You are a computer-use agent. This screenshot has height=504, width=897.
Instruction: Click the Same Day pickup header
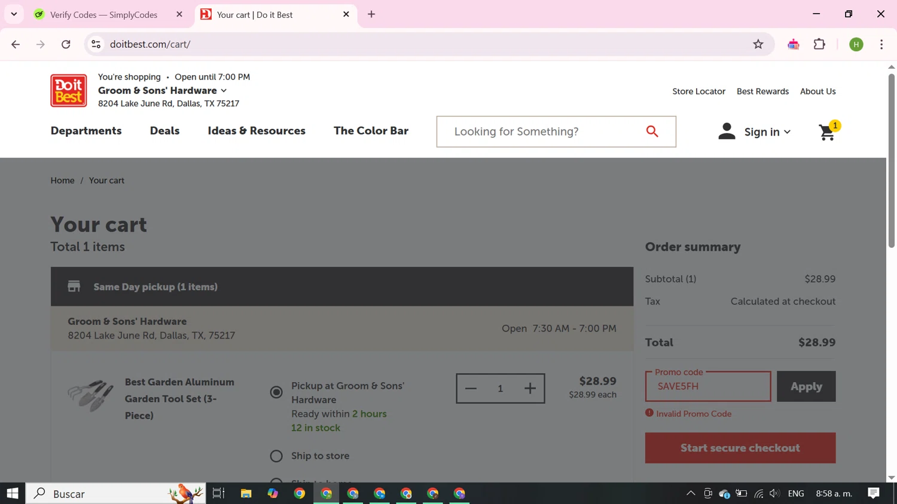click(x=342, y=287)
